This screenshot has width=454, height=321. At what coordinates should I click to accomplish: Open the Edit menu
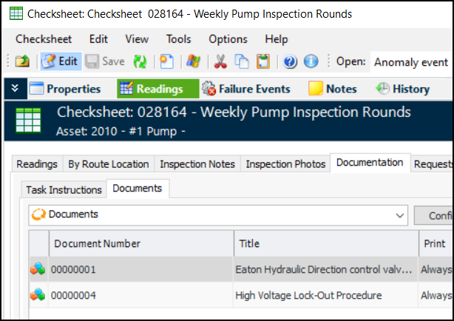point(98,39)
